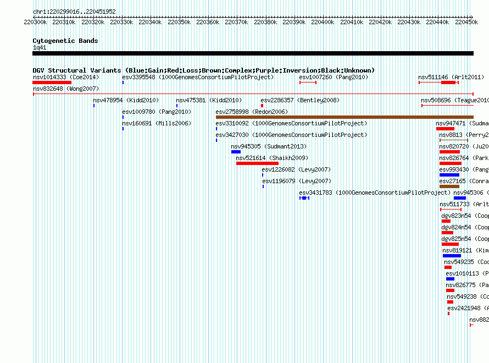
Task: Open variant esv2286357 (Bentley2008) label
Action: pyautogui.click(x=300, y=100)
